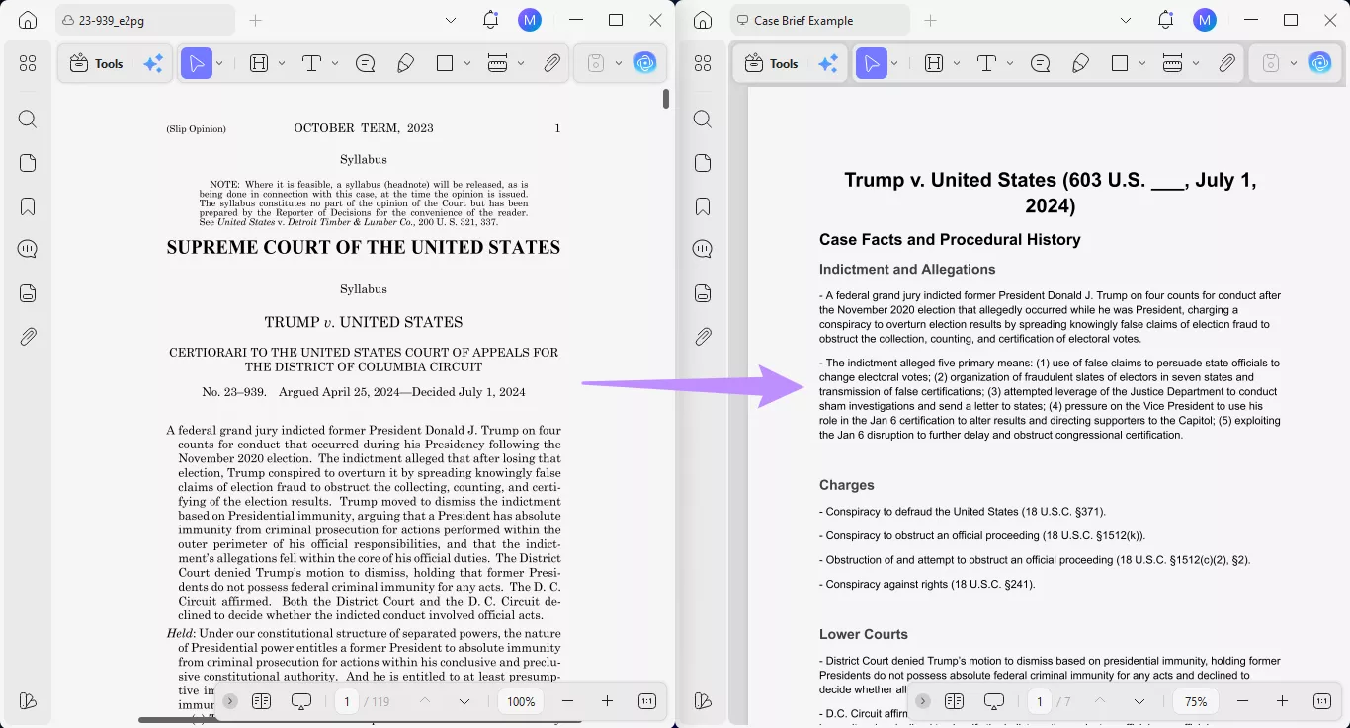The width and height of the screenshot is (1350, 728).
Task: Open the tab list chevron in right window
Action: (1126, 20)
